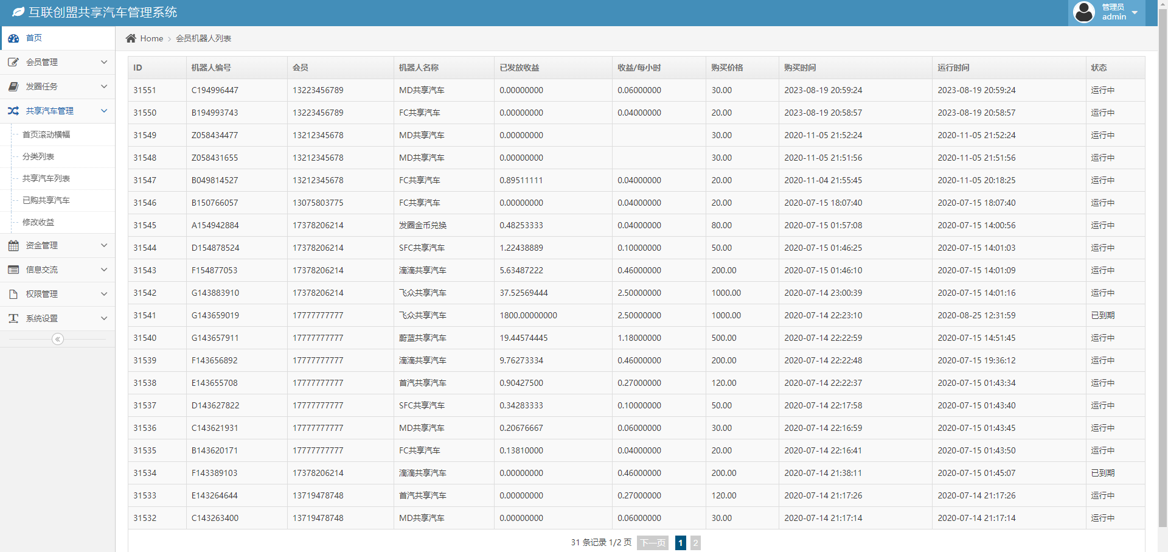Click the calendar icon beside 资金管理
This screenshot has width=1168, height=552.
click(13, 245)
